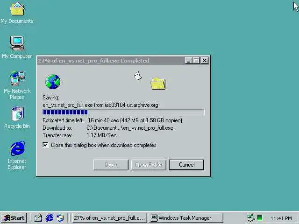Click the destination folder icon in dialog
This screenshot has width=299, height=224.
pos(158,83)
